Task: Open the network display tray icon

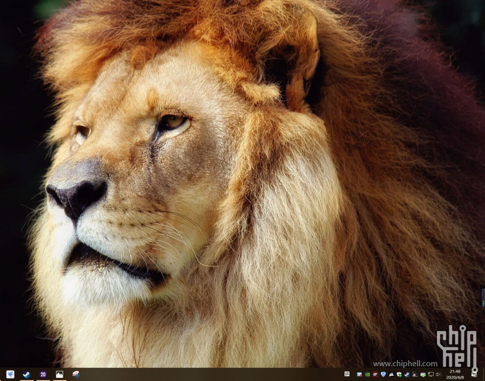Action: pos(431,375)
